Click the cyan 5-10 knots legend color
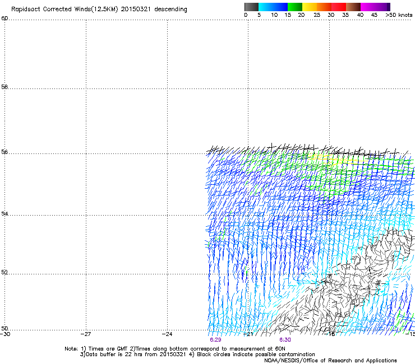Screen dimensions: 415x364 click(x=266, y=7)
